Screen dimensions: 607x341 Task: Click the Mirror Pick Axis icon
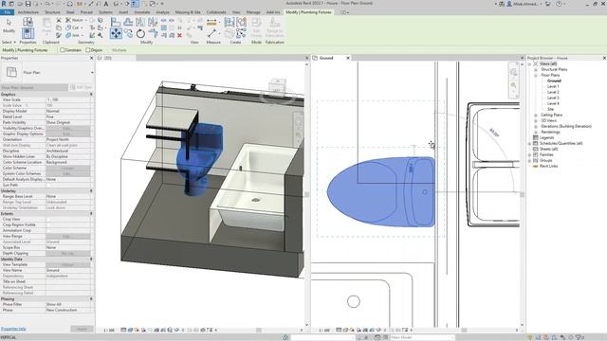point(140,22)
